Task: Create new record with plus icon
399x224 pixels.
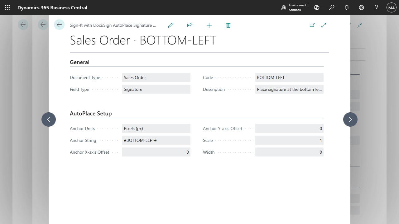Action: pyautogui.click(x=209, y=25)
